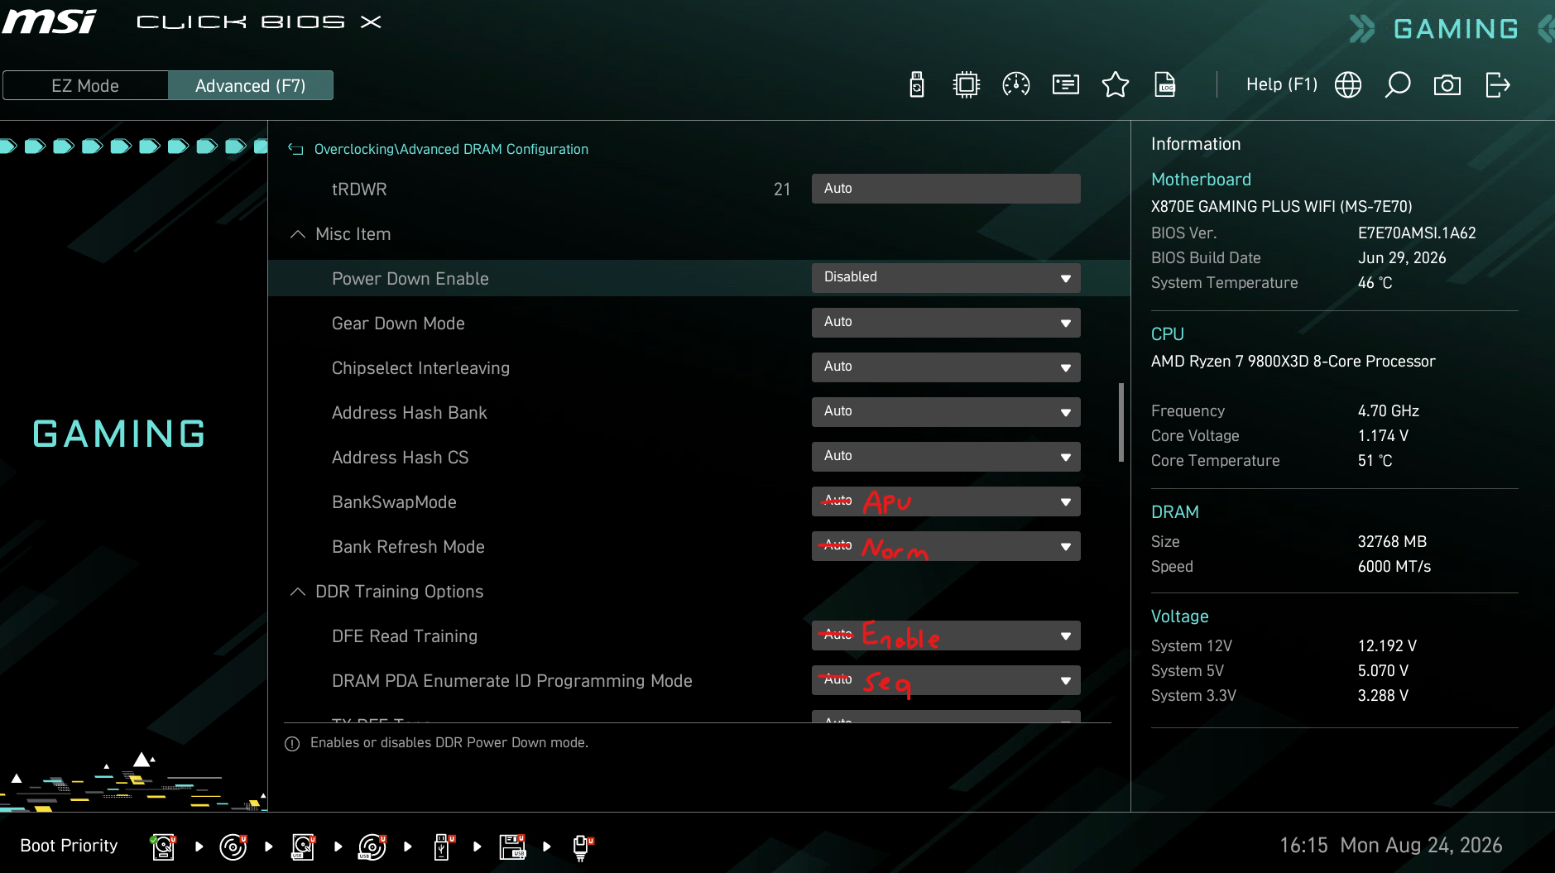The width and height of the screenshot is (1555, 873).
Task: Click the Boot Priority label
Action: pos(69,846)
